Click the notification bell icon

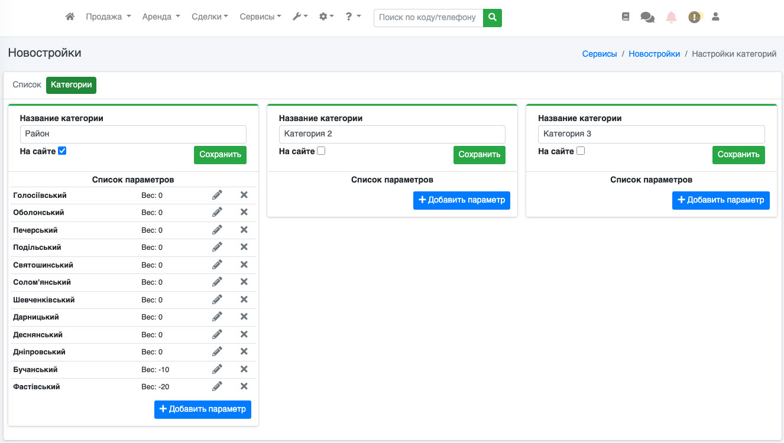tap(671, 17)
